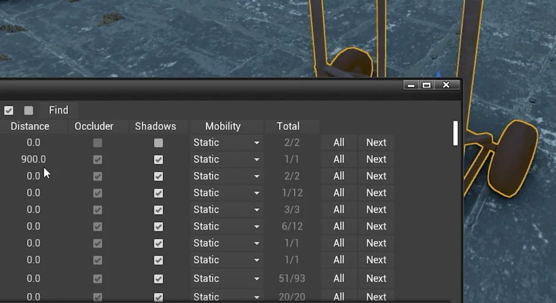The height and width of the screenshot is (303, 556).
Task: Open Mobility dropdown in the 6/12 row
Action: point(226,226)
